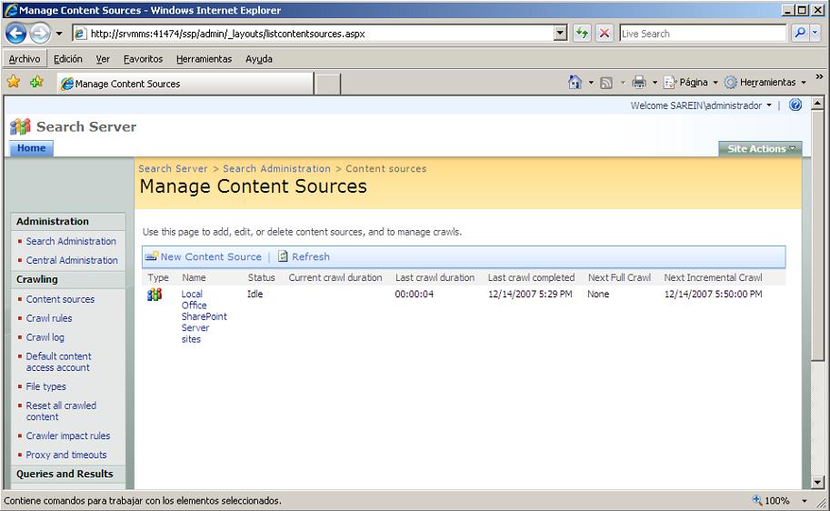Click the Print printer icon
Screen dimensions: 830x511
[639, 82]
